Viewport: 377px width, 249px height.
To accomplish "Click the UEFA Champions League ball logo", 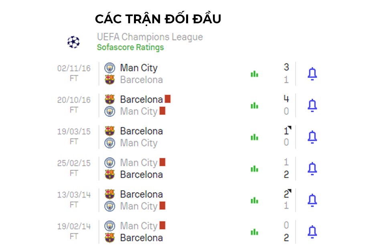I will coord(73,42).
